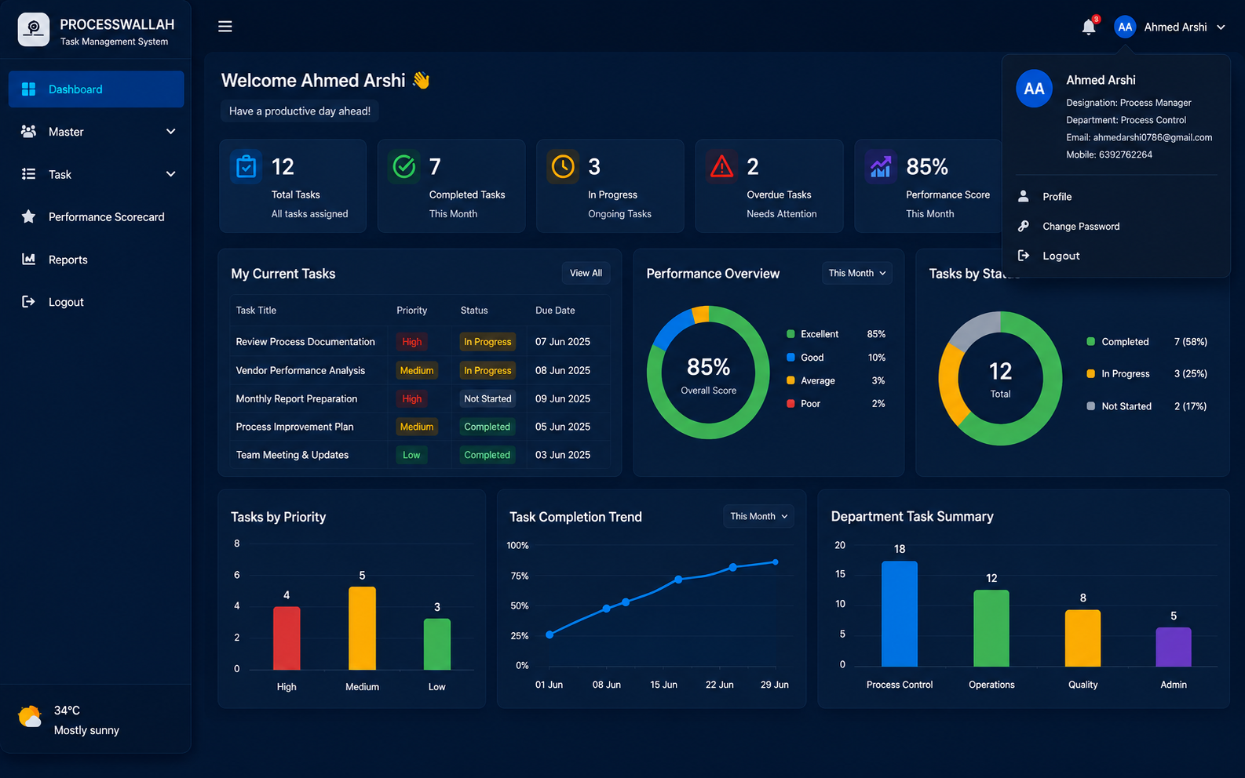Click the Not Started status badge
This screenshot has height=778, width=1245.
[x=487, y=398]
